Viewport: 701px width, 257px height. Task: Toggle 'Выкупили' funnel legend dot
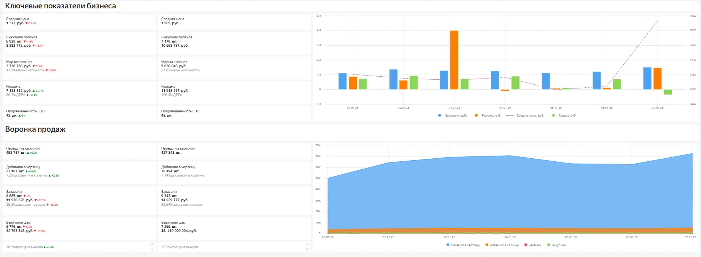pyautogui.click(x=548, y=245)
